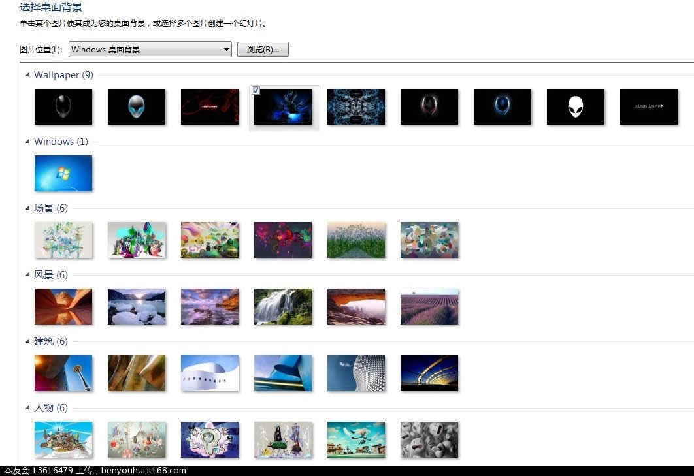This screenshot has height=476, width=694.
Task: Select the white floral tree scene wallpaper
Action: coord(63,240)
